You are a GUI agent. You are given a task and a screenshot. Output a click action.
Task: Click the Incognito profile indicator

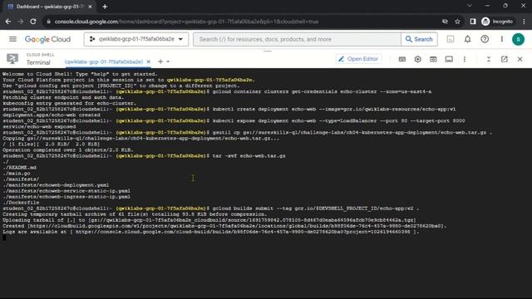(497, 22)
